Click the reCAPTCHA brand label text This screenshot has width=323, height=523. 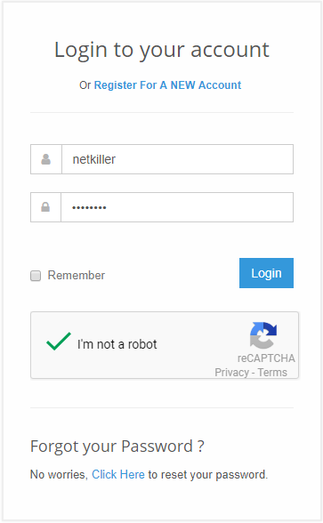(x=266, y=358)
